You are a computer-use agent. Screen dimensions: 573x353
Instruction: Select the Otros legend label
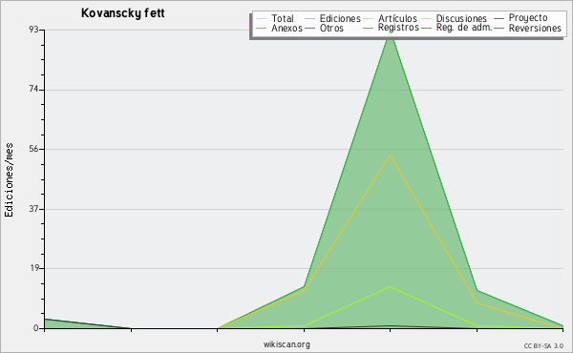click(x=331, y=28)
